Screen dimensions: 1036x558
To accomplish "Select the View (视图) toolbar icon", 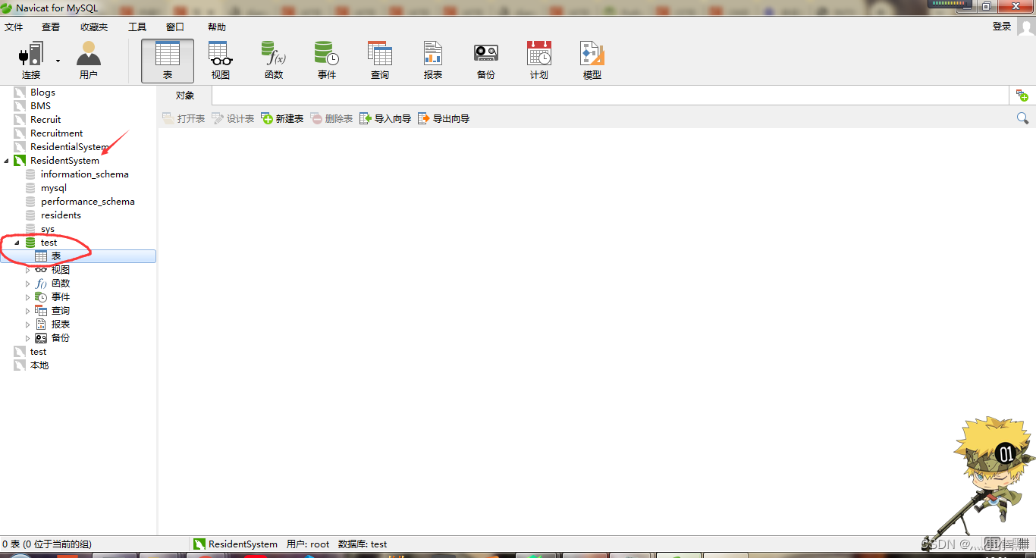I will (221, 61).
